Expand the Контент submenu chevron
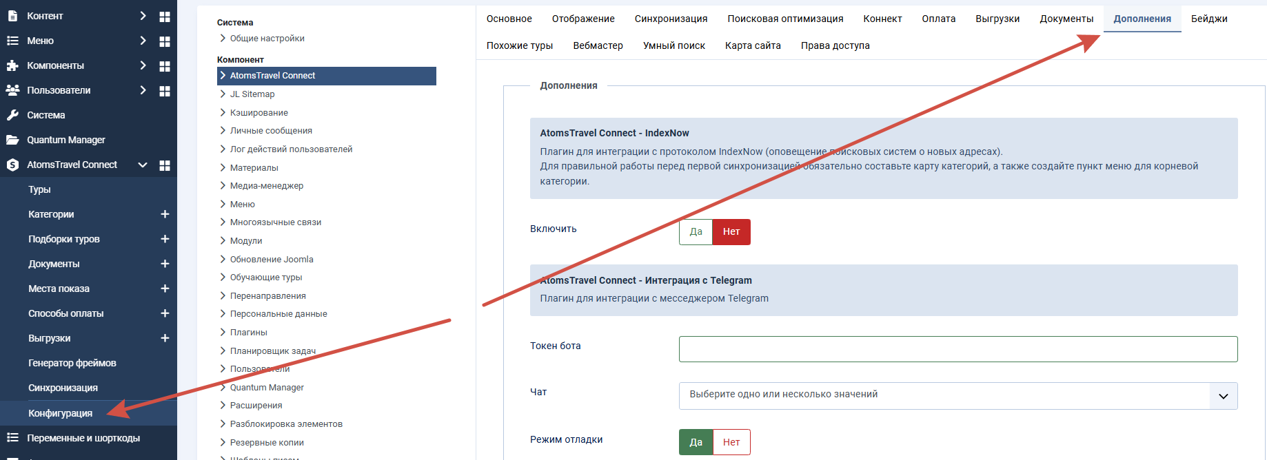 [x=143, y=16]
